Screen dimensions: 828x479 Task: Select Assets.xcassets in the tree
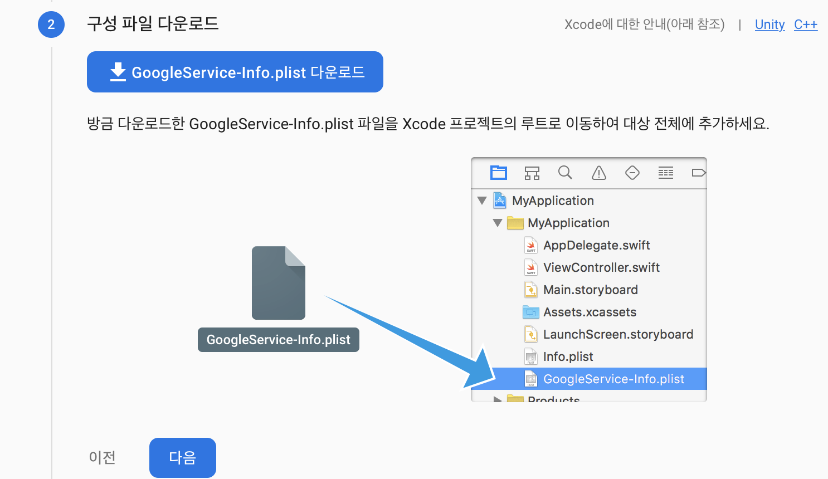tap(589, 312)
